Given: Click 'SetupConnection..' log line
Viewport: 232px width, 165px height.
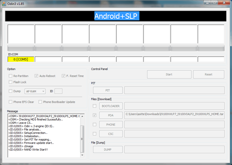Looking at the screenshot, I should [x=28, y=133].
